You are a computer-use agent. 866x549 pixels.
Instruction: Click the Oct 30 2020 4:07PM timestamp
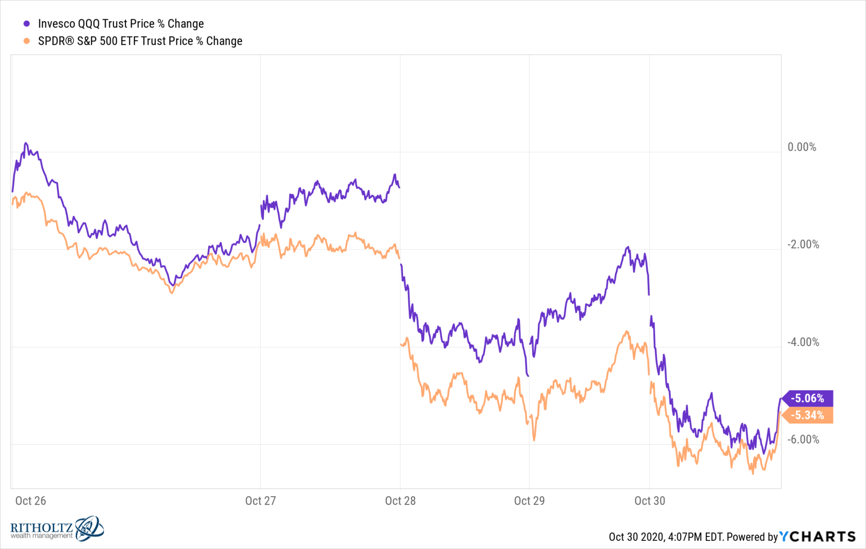click(x=666, y=537)
